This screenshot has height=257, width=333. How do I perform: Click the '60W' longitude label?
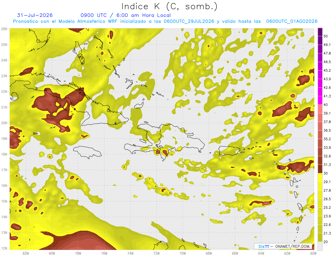314,253
